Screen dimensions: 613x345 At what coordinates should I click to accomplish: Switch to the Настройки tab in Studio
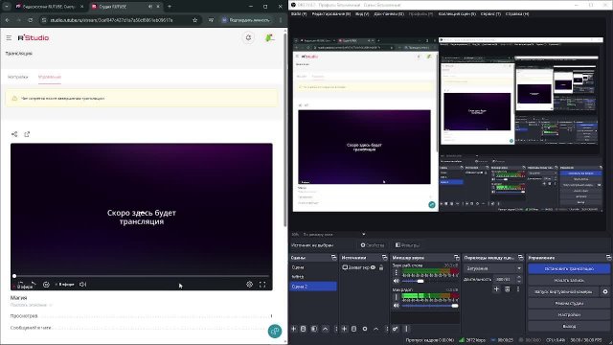pos(17,77)
